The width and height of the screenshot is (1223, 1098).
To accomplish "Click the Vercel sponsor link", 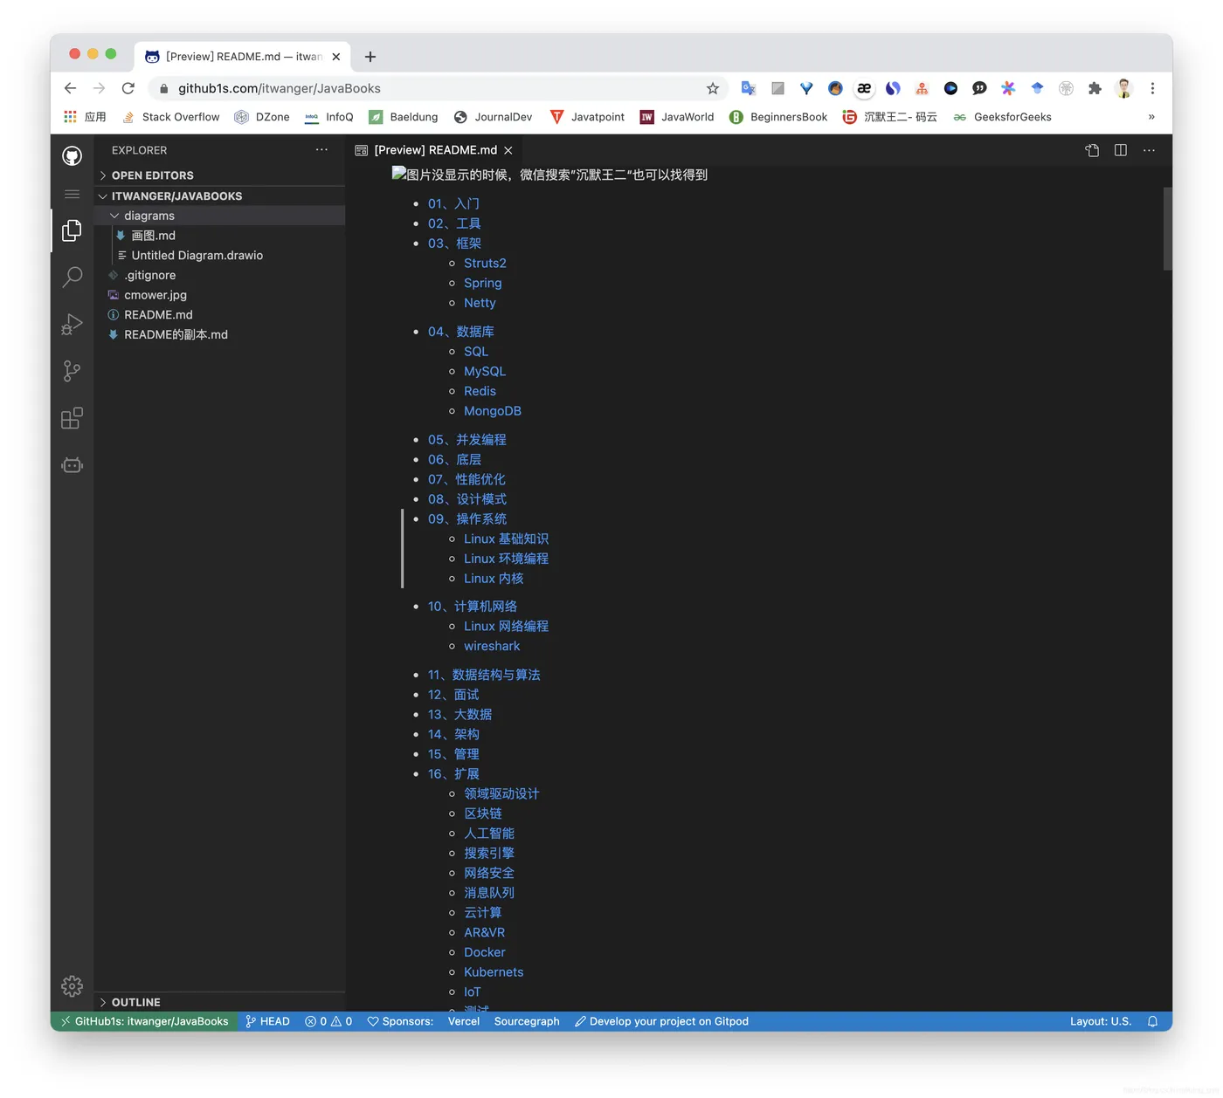I will click(x=464, y=1021).
